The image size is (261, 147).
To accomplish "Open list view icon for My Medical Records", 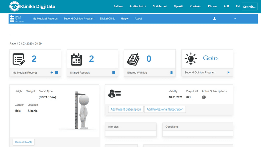I will point(57,72).
